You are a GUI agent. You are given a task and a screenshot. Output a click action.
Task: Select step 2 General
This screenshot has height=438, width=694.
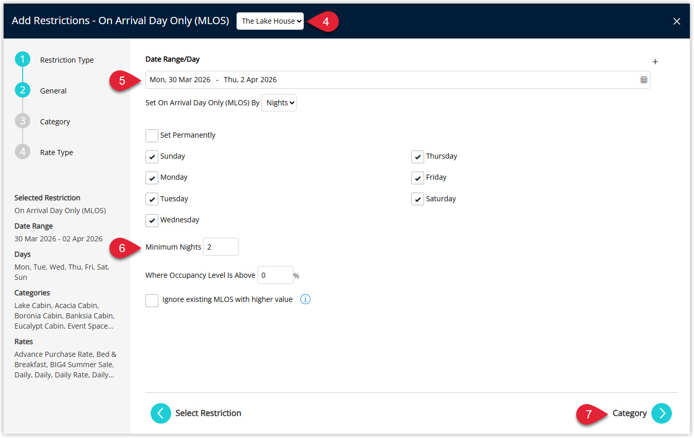click(x=23, y=90)
